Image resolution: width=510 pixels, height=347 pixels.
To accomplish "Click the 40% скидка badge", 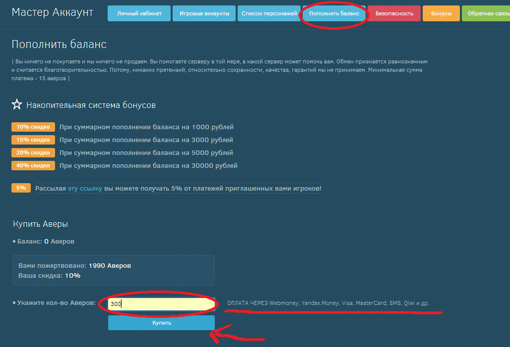I will coord(33,166).
